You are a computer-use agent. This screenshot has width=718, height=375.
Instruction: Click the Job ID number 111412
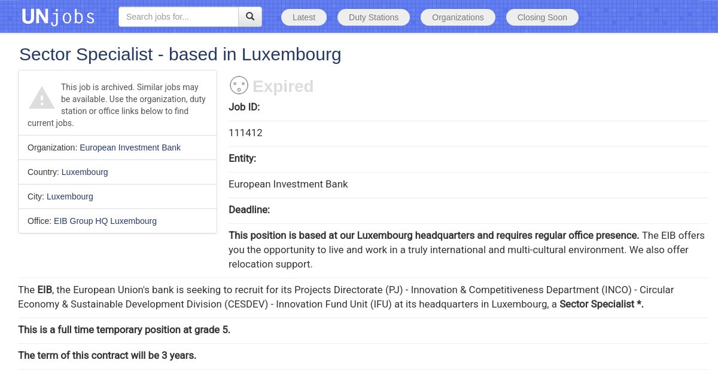(x=245, y=133)
